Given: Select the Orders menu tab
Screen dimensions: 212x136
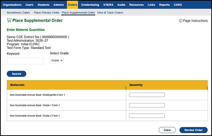Looking at the screenshot, I should point(72,5).
